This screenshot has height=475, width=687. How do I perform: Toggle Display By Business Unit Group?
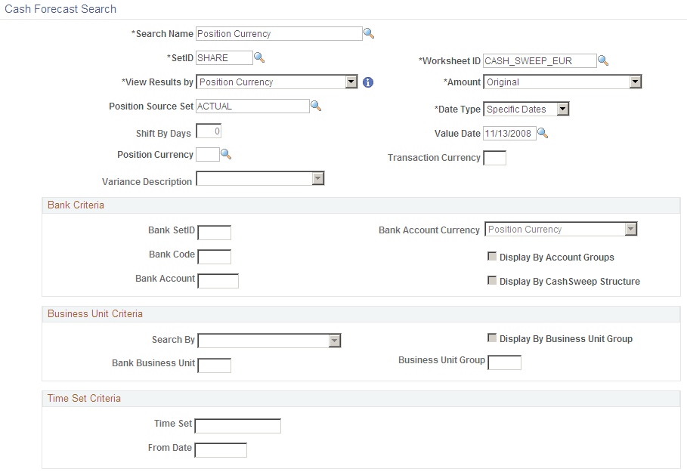pyautogui.click(x=492, y=338)
